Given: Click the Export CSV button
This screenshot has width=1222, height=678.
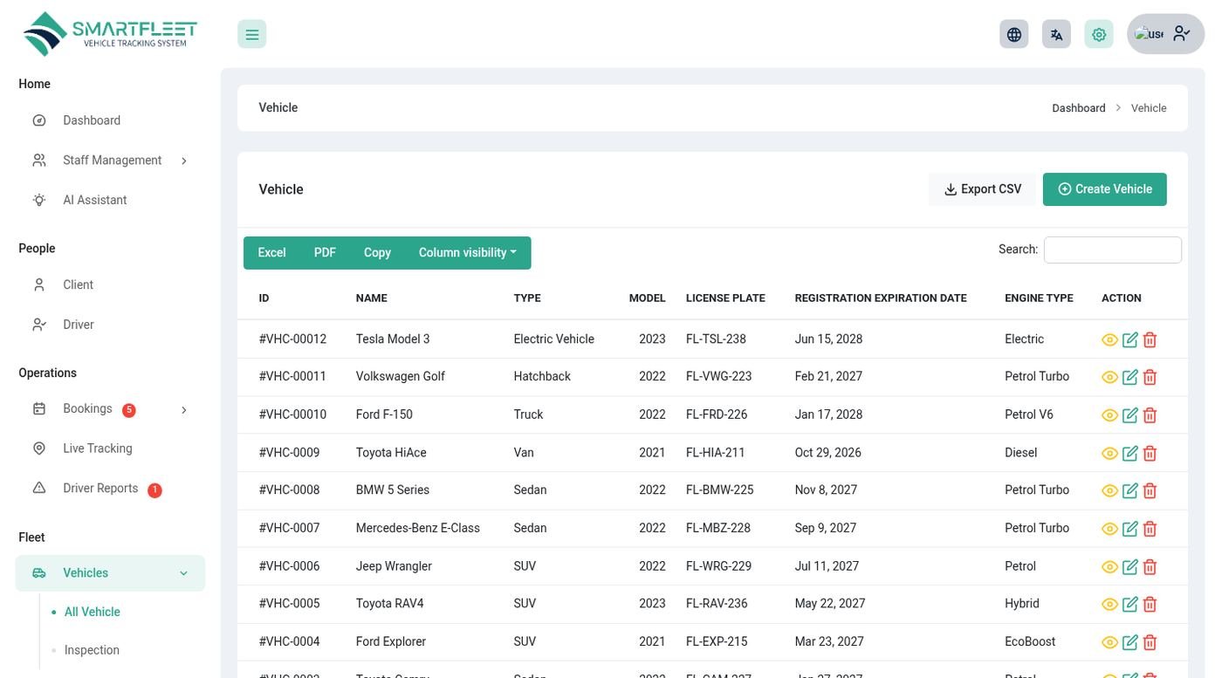Looking at the screenshot, I should point(982,189).
